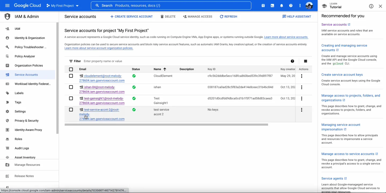Close the Tutorial panel
This screenshot has height=193, width=386.
point(380,6)
